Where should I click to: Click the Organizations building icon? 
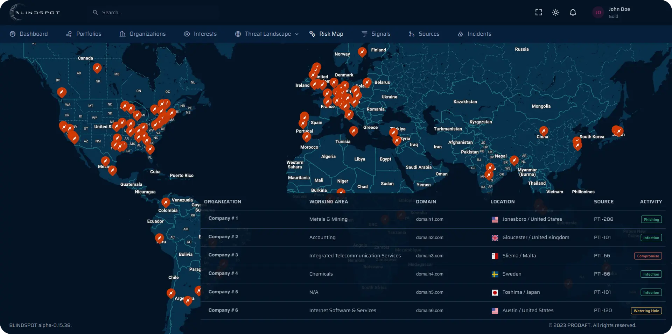tap(122, 34)
